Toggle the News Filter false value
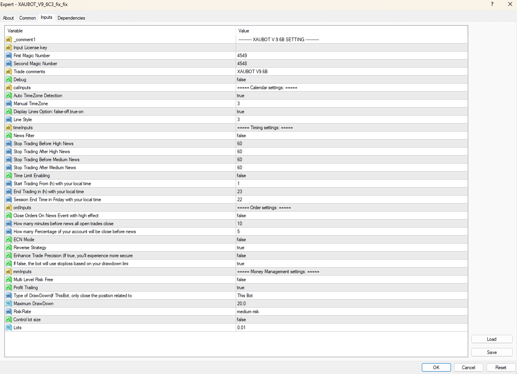The width and height of the screenshot is (517, 374). click(x=241, y=136)
